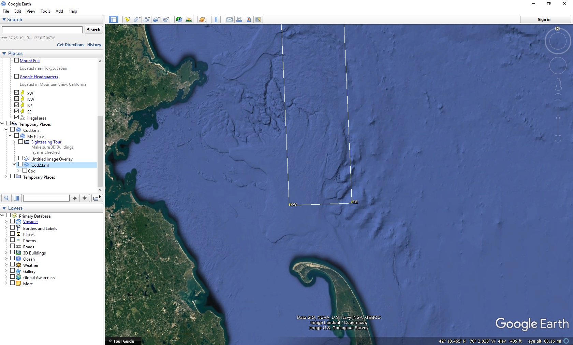Hide the sidebar with toolbar button
This screenshot has width=573, height=345.
pyautogui.click(x=114, y=19)
